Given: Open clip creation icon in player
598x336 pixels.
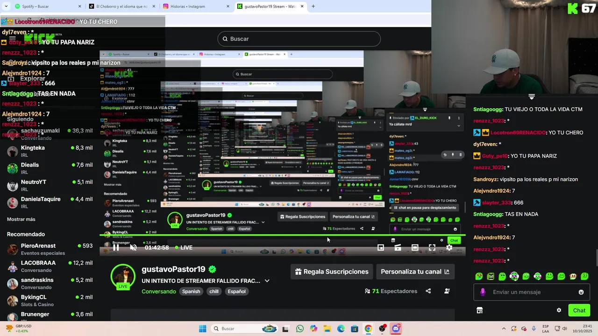Looking at the screenshot, I should pyautogui.click(x=398, y=247).
